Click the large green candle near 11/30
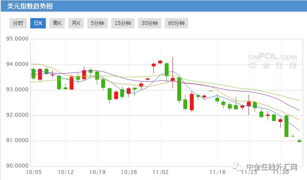The height and width of the screenshot is (180, 307). click(286, 126)
